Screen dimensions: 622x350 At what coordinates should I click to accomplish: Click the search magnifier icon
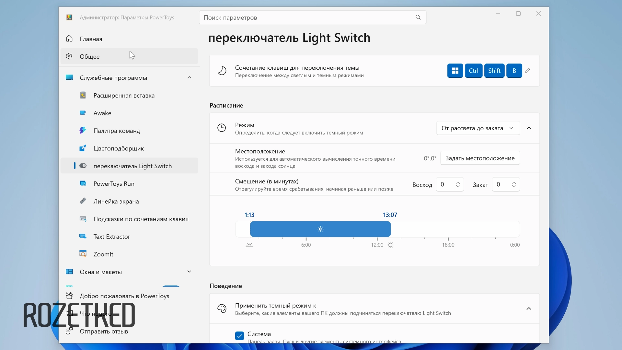pyautogui.click(x=418, y=17)
